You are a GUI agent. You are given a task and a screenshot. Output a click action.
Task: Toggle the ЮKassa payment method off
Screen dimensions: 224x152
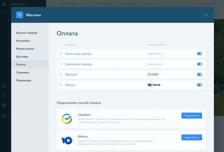[x=199, y=85]
